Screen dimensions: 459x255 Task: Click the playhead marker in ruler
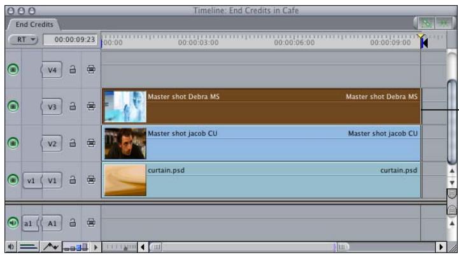point(421,36)
